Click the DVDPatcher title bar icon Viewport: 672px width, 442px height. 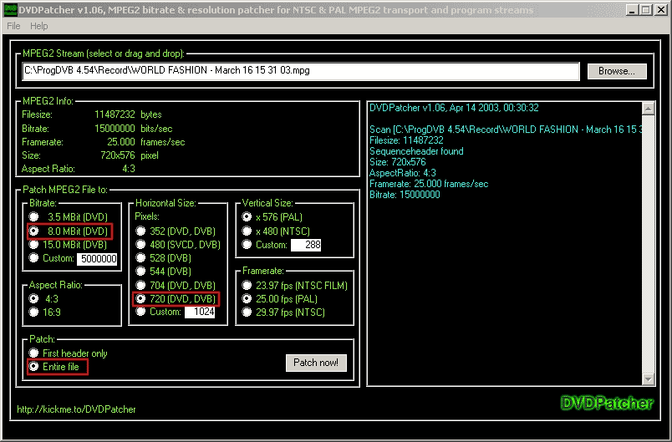click(x=11, y=10)
